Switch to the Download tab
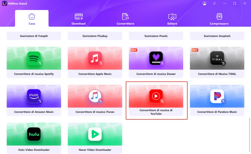This screenshot has height=154, width=251. tap(78, 19)
